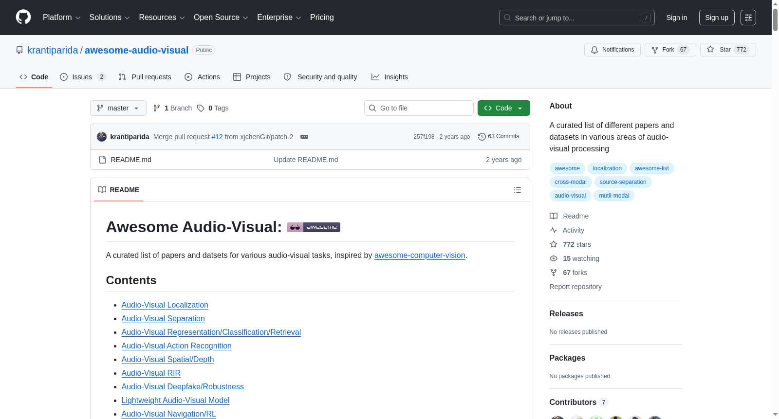Click the Pricing link
Viewport: 779px width, 419px height.
322,18
